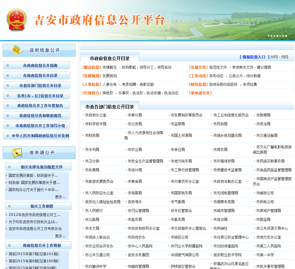This screenshot has height=269, width=295.
Task: Open the 人事信息 category
Action: (x=92, y=84)
